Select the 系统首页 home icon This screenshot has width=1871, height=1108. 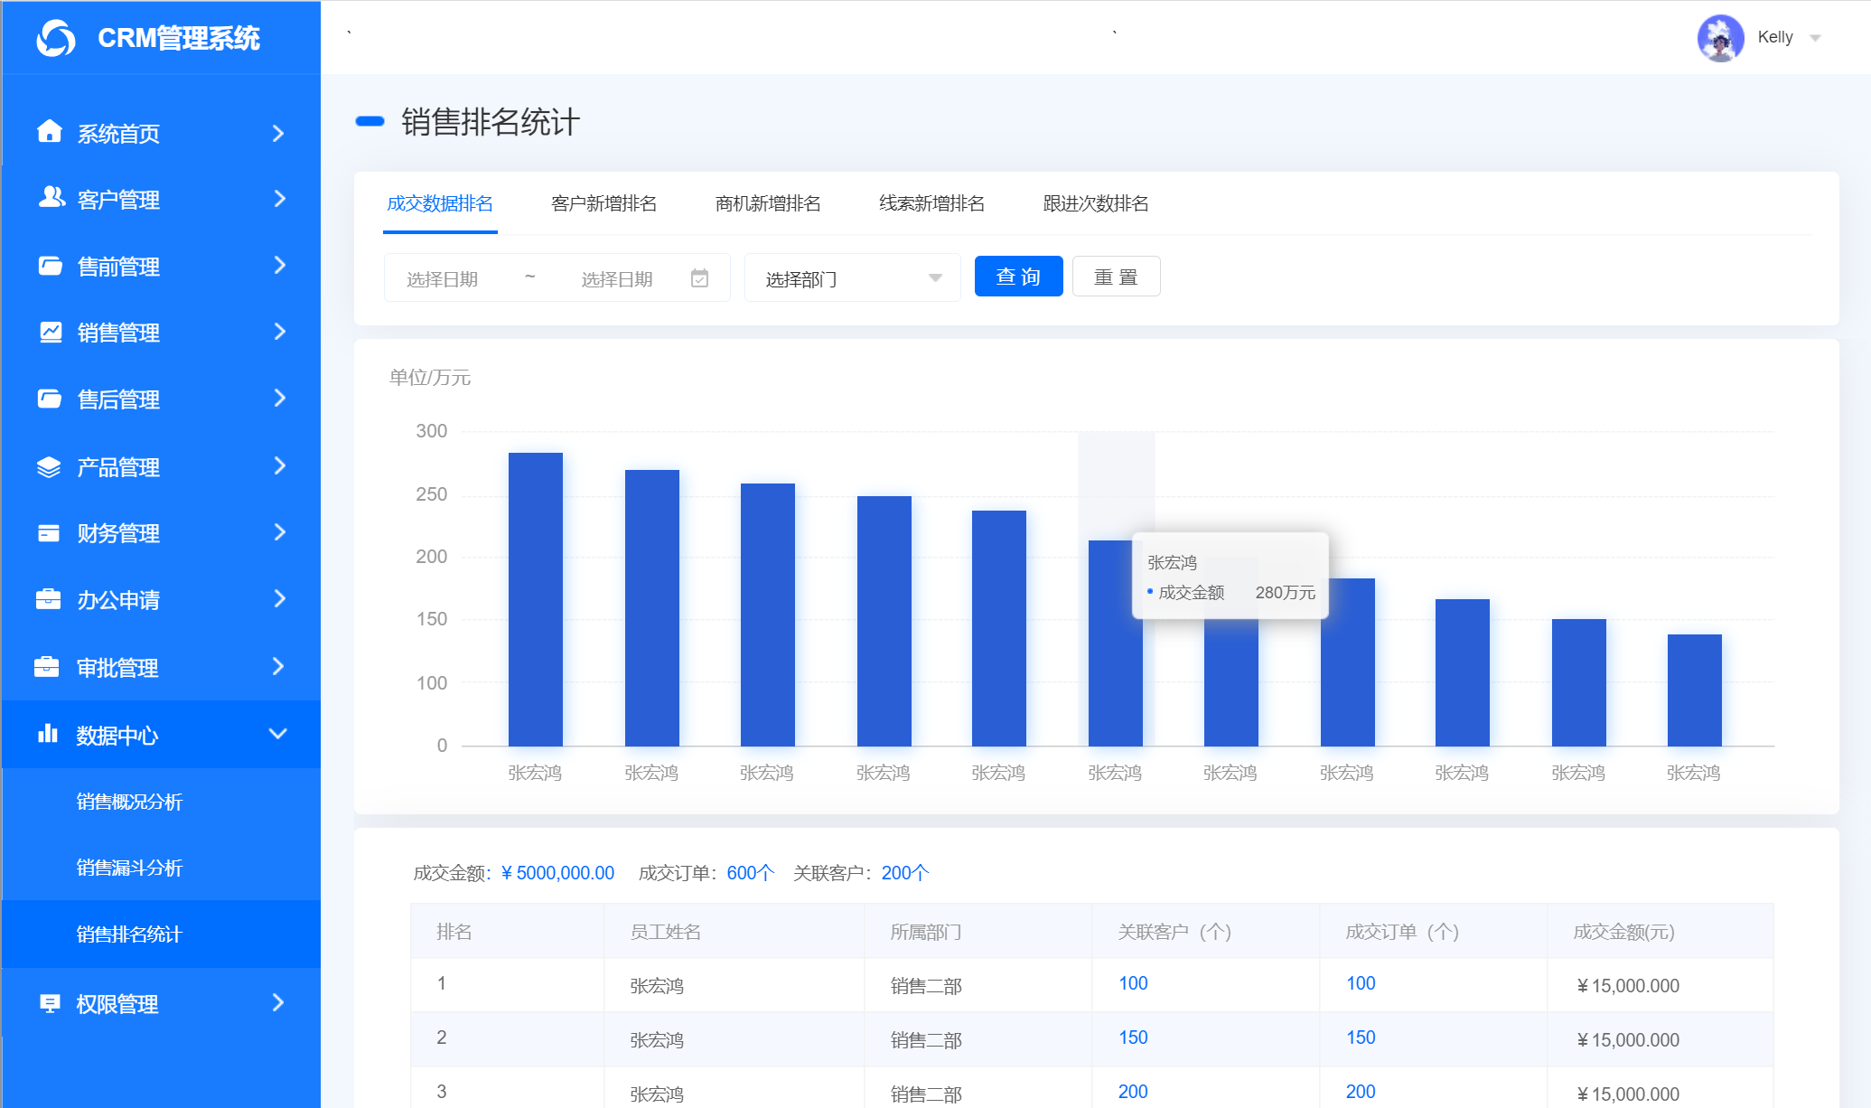point(50,133)
